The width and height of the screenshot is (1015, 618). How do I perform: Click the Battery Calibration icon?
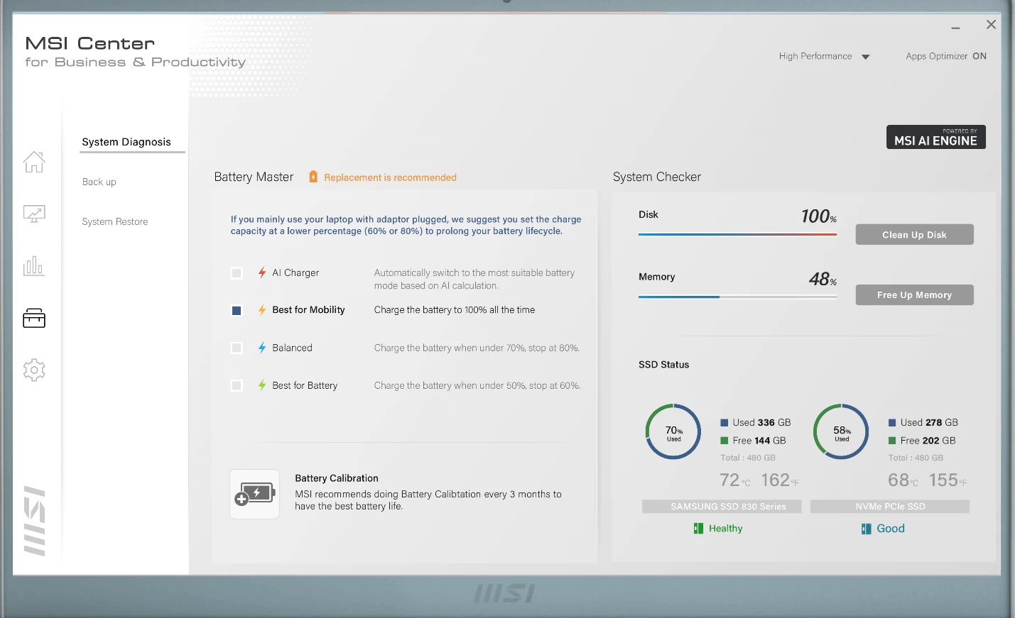(x=254, y=494)
